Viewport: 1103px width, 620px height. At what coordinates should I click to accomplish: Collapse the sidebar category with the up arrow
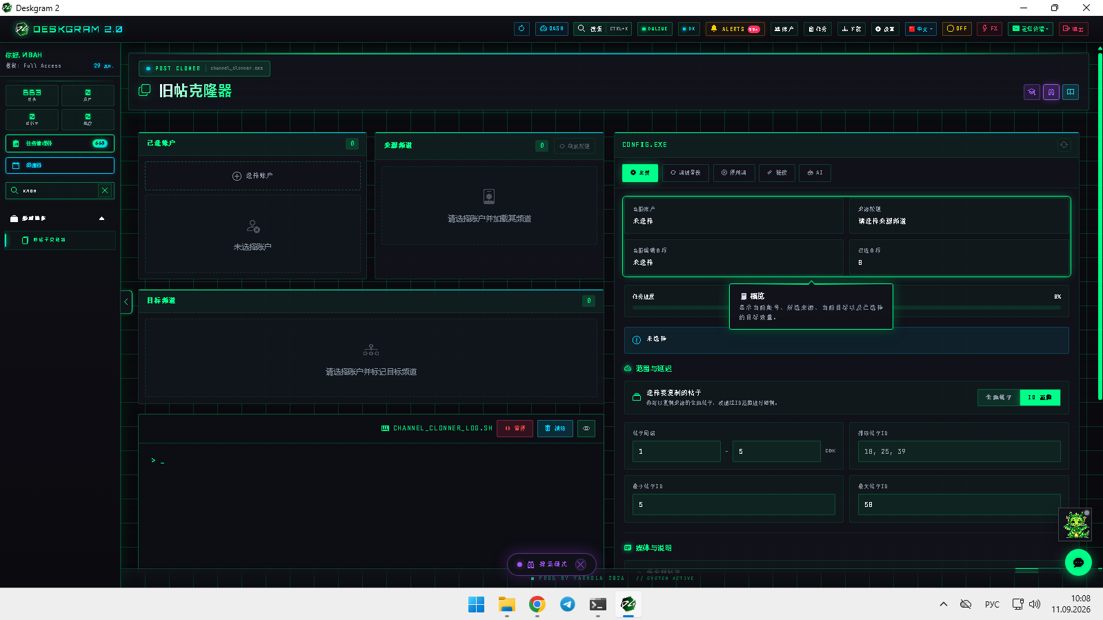[102, 219]
